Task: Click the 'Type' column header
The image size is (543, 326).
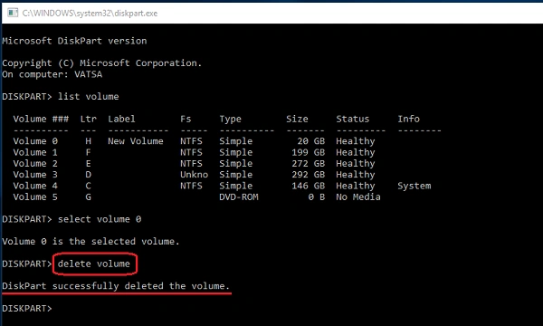Action: (230, 119)
